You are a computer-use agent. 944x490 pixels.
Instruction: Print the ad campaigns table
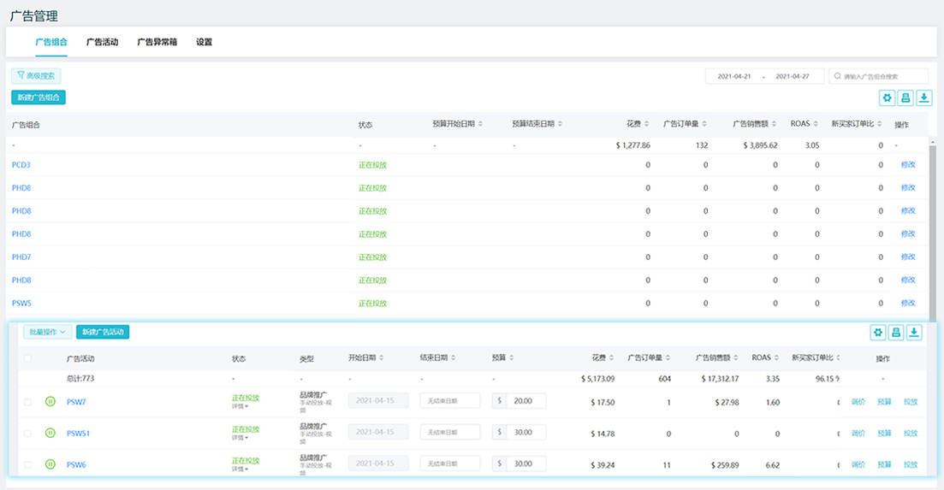click(896, 333)
